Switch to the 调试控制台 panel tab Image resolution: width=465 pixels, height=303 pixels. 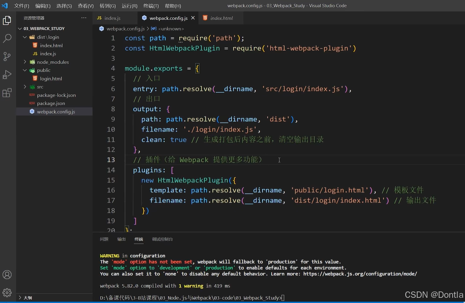pos(162,239)
